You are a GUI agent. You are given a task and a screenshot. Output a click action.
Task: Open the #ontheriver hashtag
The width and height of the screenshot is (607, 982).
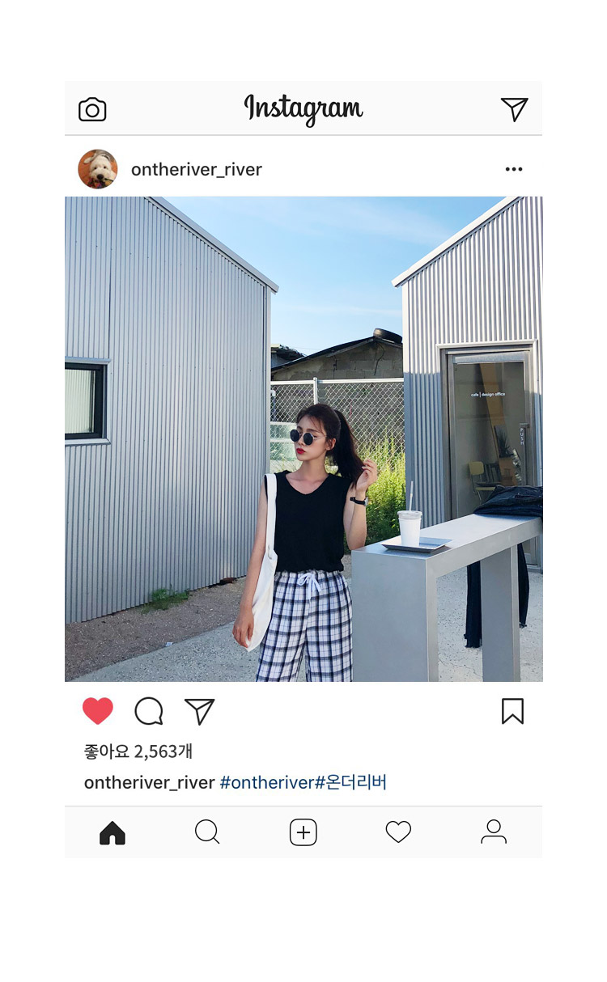(x=267, y=782)
